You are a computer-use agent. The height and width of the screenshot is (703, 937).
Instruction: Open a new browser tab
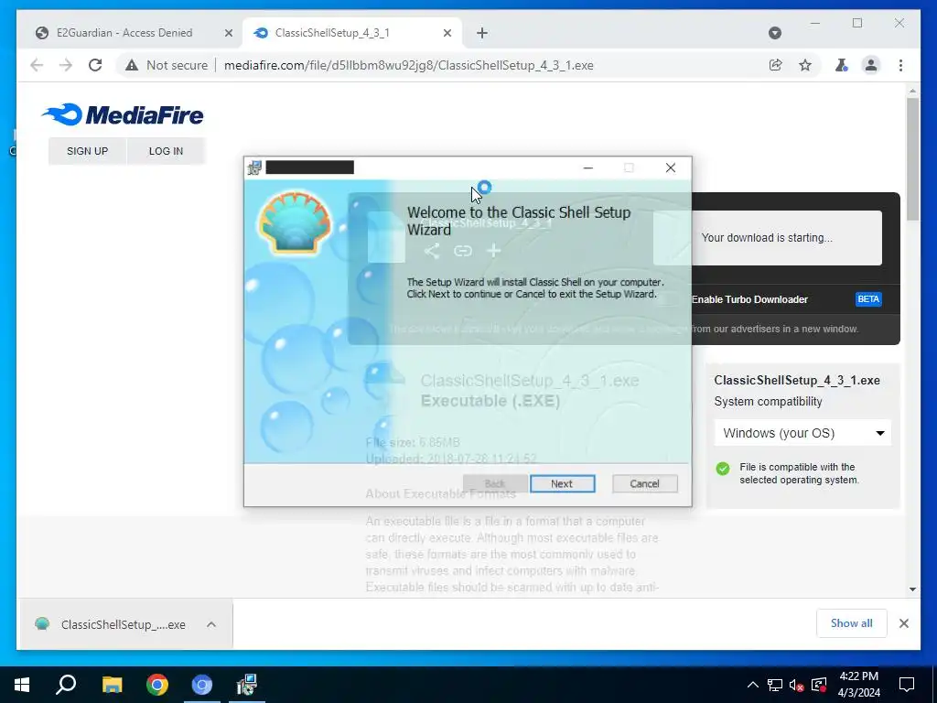click(482, 33)
